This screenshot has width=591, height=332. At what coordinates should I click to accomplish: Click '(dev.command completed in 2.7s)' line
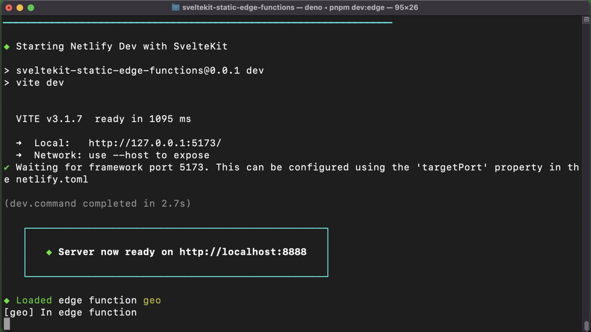tap(98, 204)
